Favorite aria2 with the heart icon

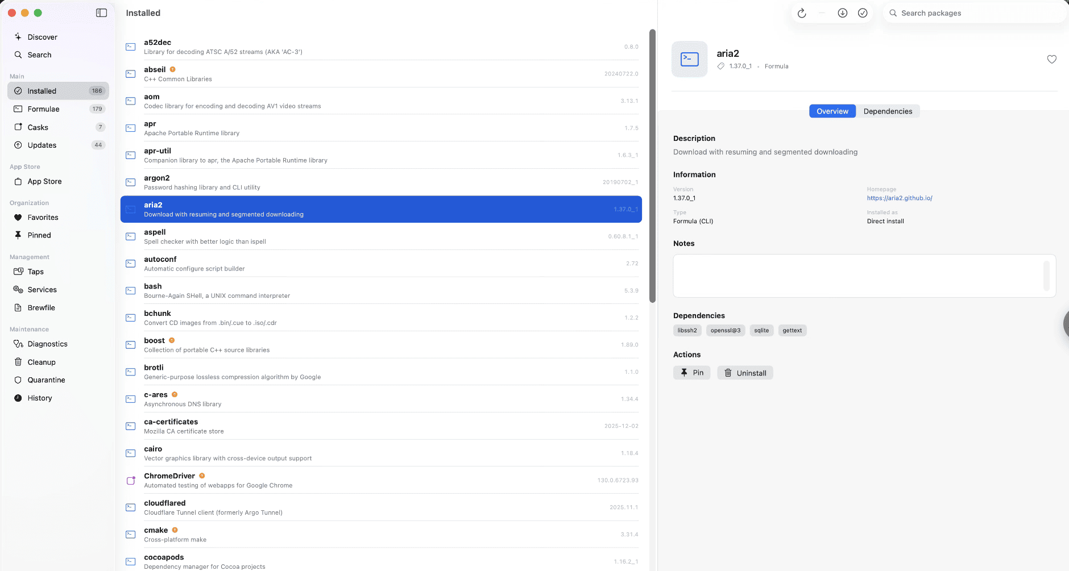pyautogui.click(x=1051, y=59)
